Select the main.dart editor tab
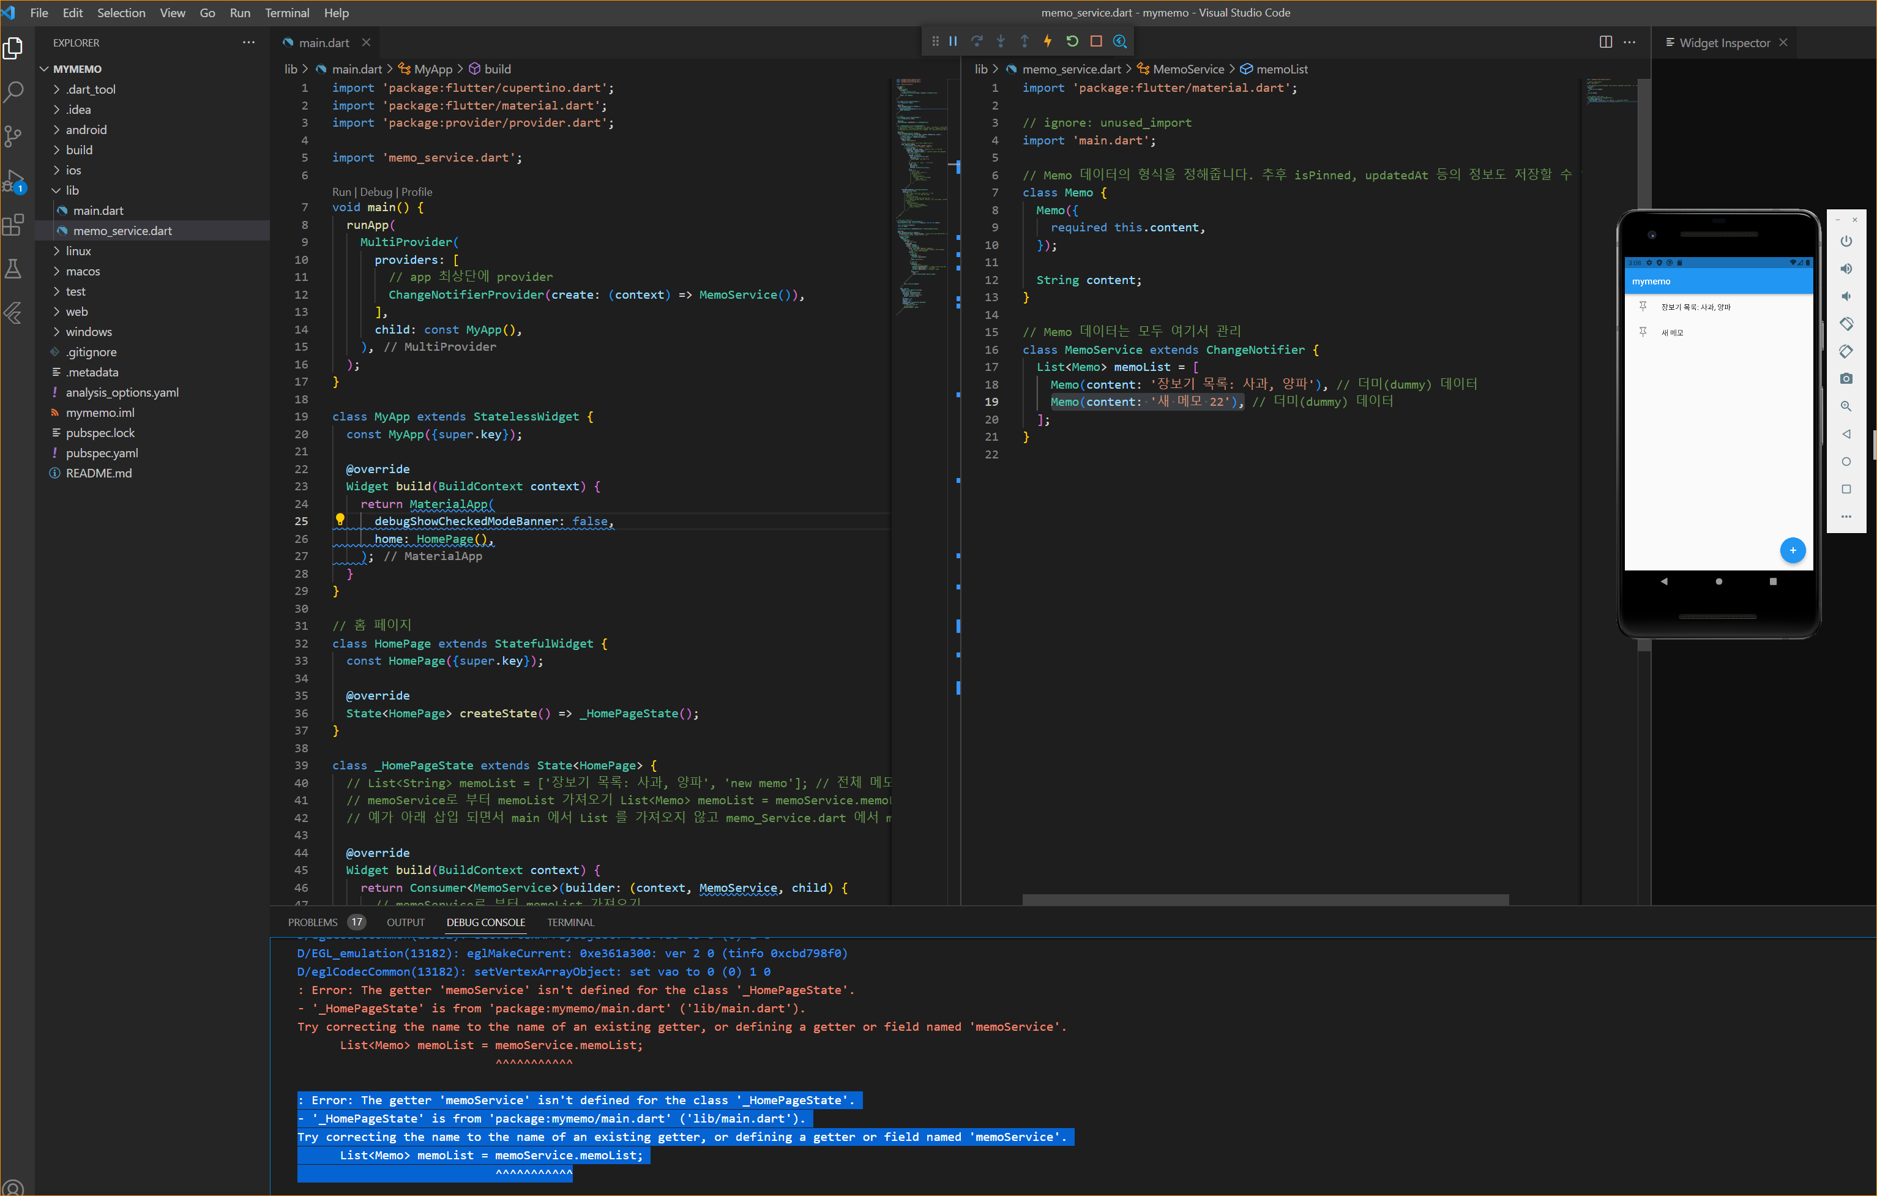 324,43
